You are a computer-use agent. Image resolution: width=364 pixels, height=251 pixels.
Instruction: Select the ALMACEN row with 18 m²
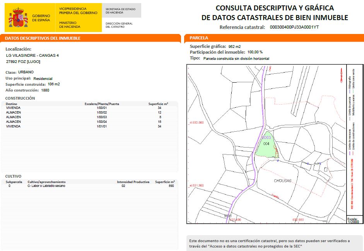click(x=89, y=122)
